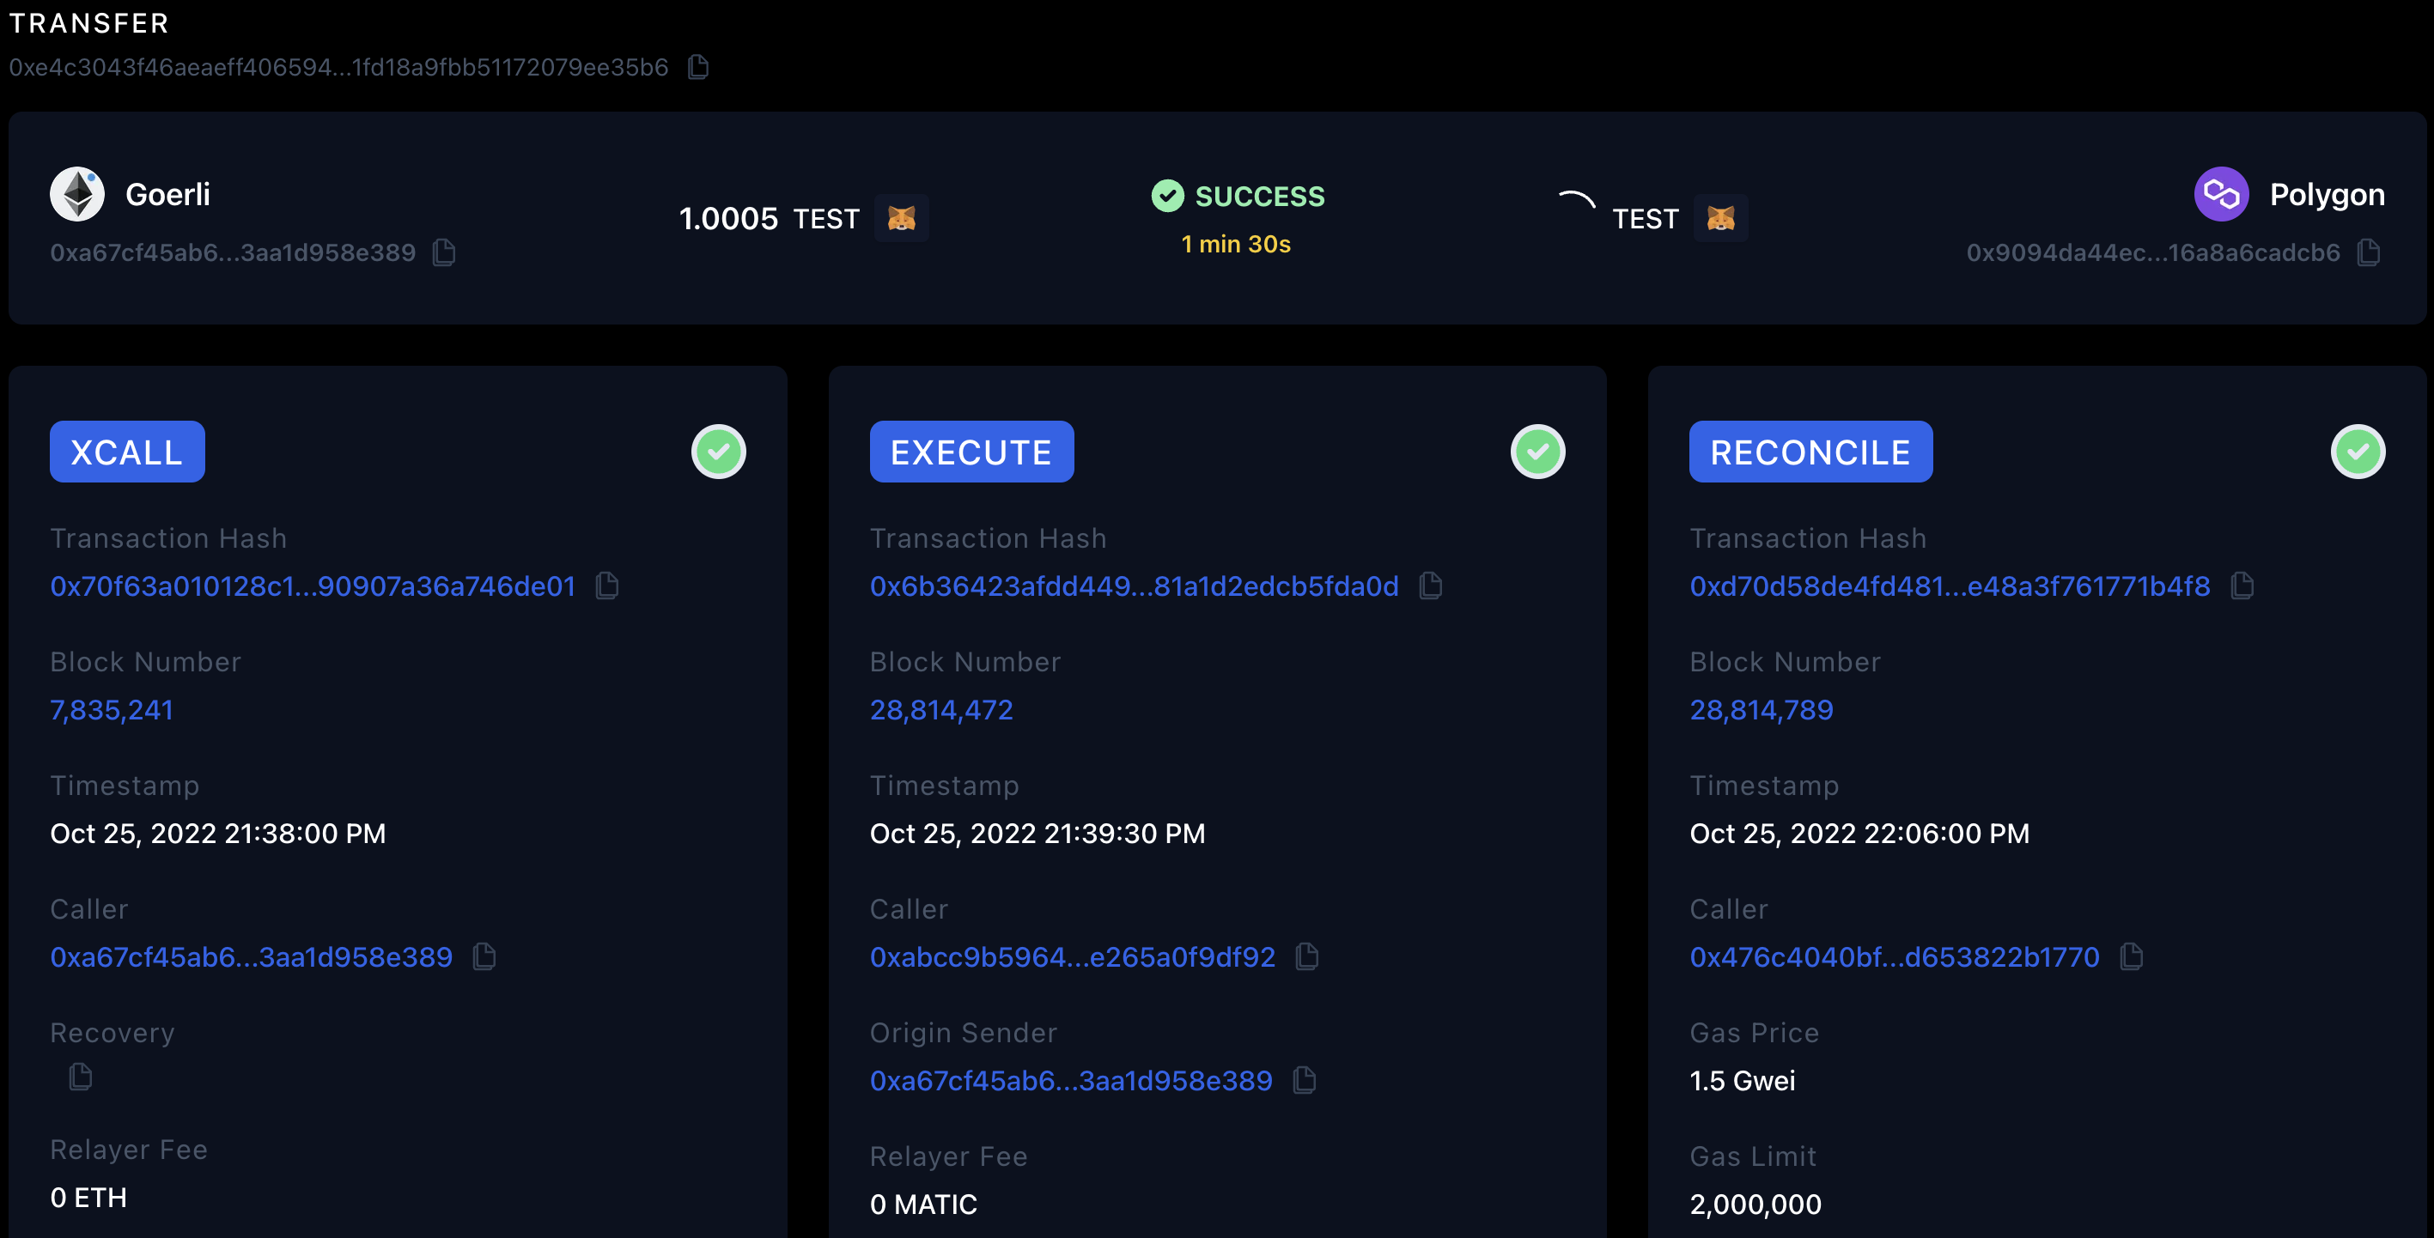The width and height of the screenshot is (2434, 1238).
Task: Copy the XCALL transaction hash
Action: tap(607, 586)
